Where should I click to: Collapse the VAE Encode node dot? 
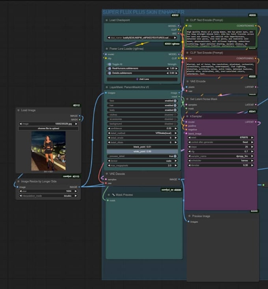coord(188,81)
